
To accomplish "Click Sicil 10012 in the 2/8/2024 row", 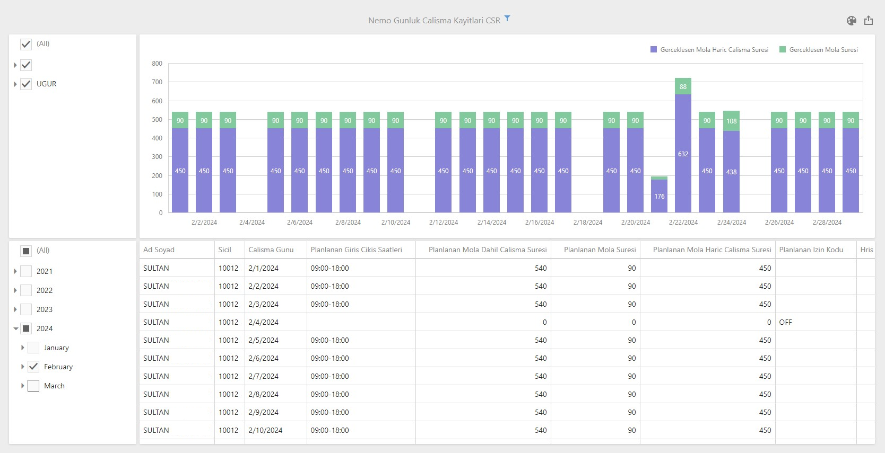I will [229, 394].
